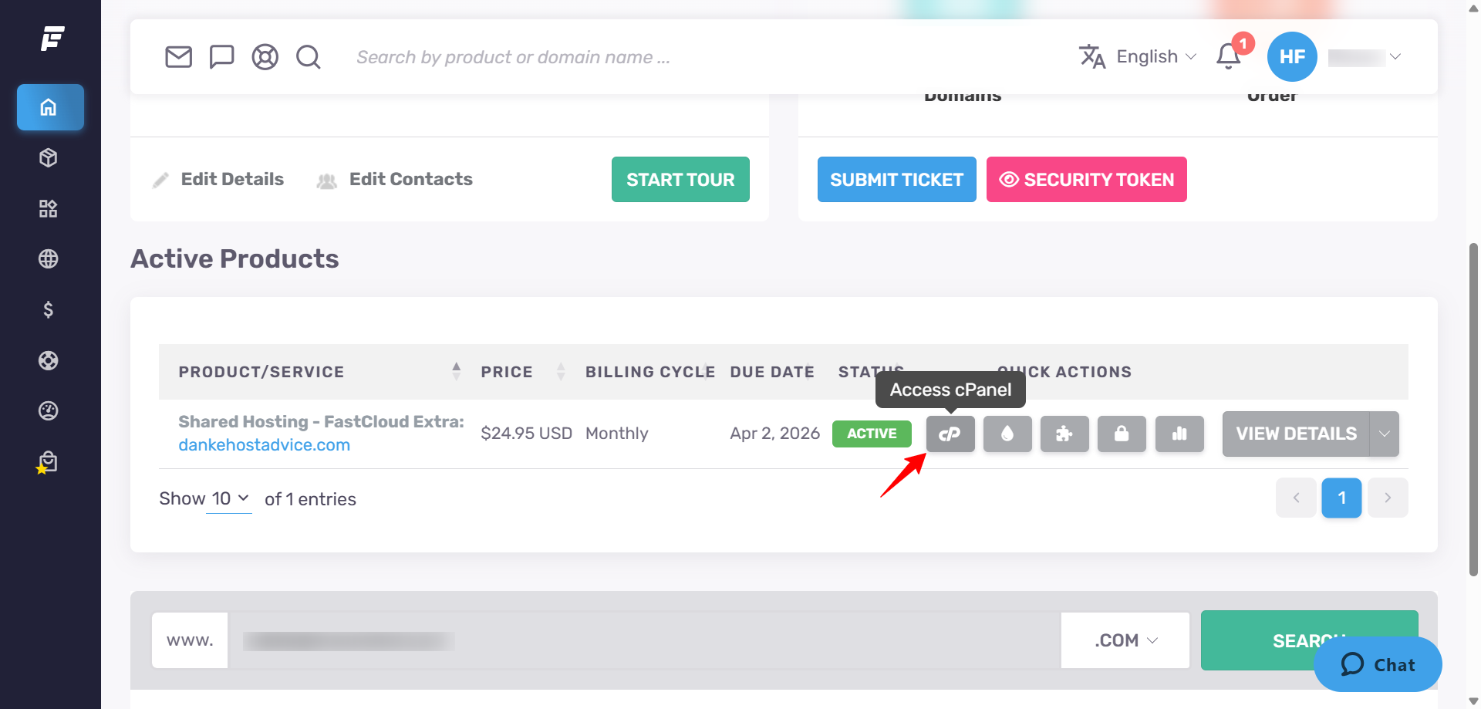
Task: Click the FastComet logo in sidebar
Action: coord(52,38)
